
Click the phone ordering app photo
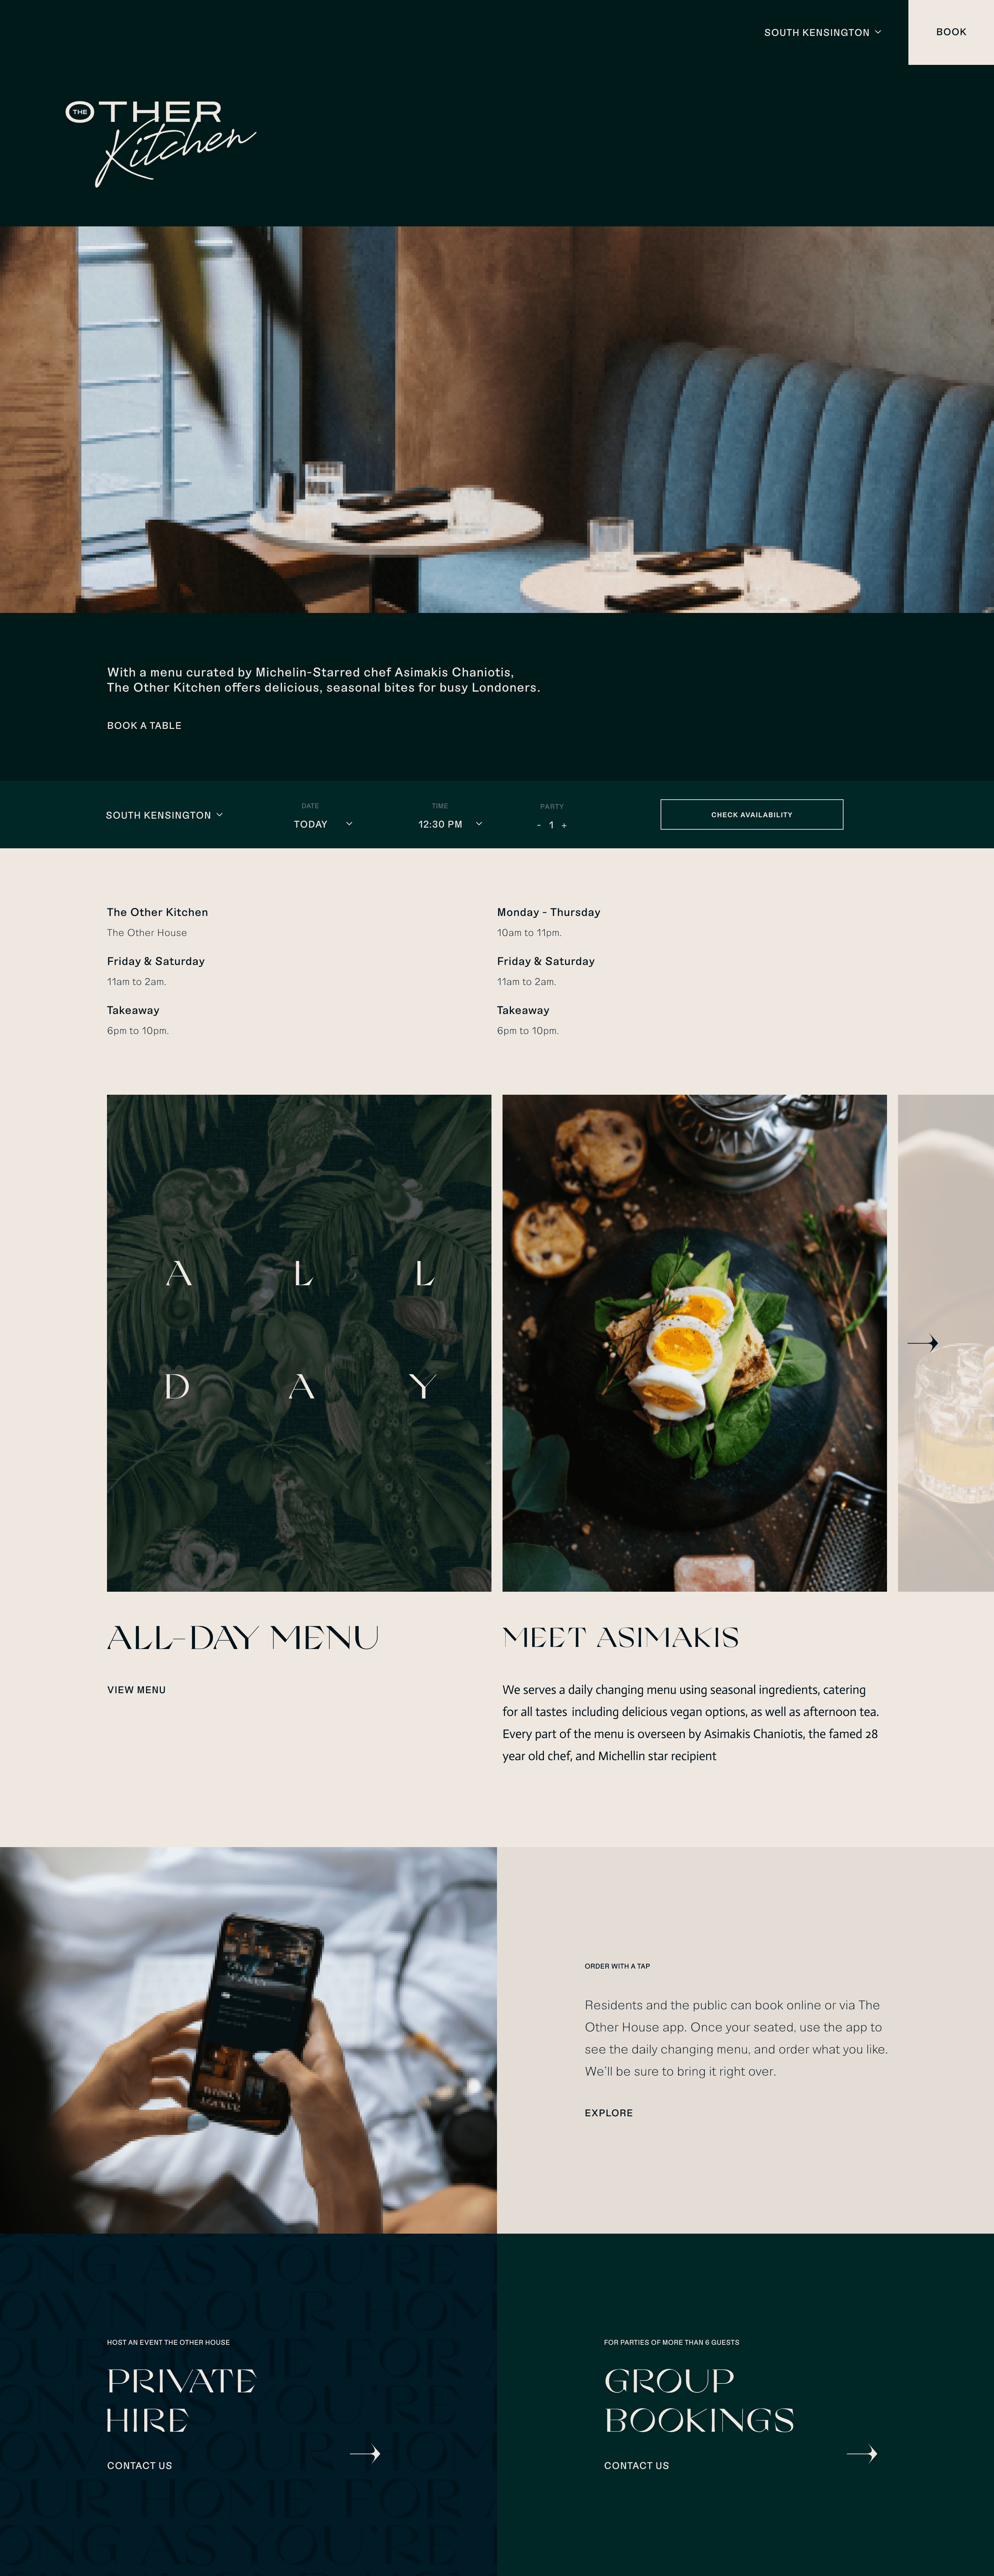[248, 2040]
